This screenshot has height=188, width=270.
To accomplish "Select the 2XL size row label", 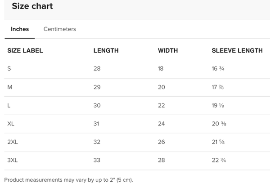I will pos(13,142).
